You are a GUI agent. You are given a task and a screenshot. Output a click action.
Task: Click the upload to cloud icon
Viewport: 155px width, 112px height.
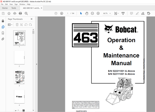(x=15, y=13)
